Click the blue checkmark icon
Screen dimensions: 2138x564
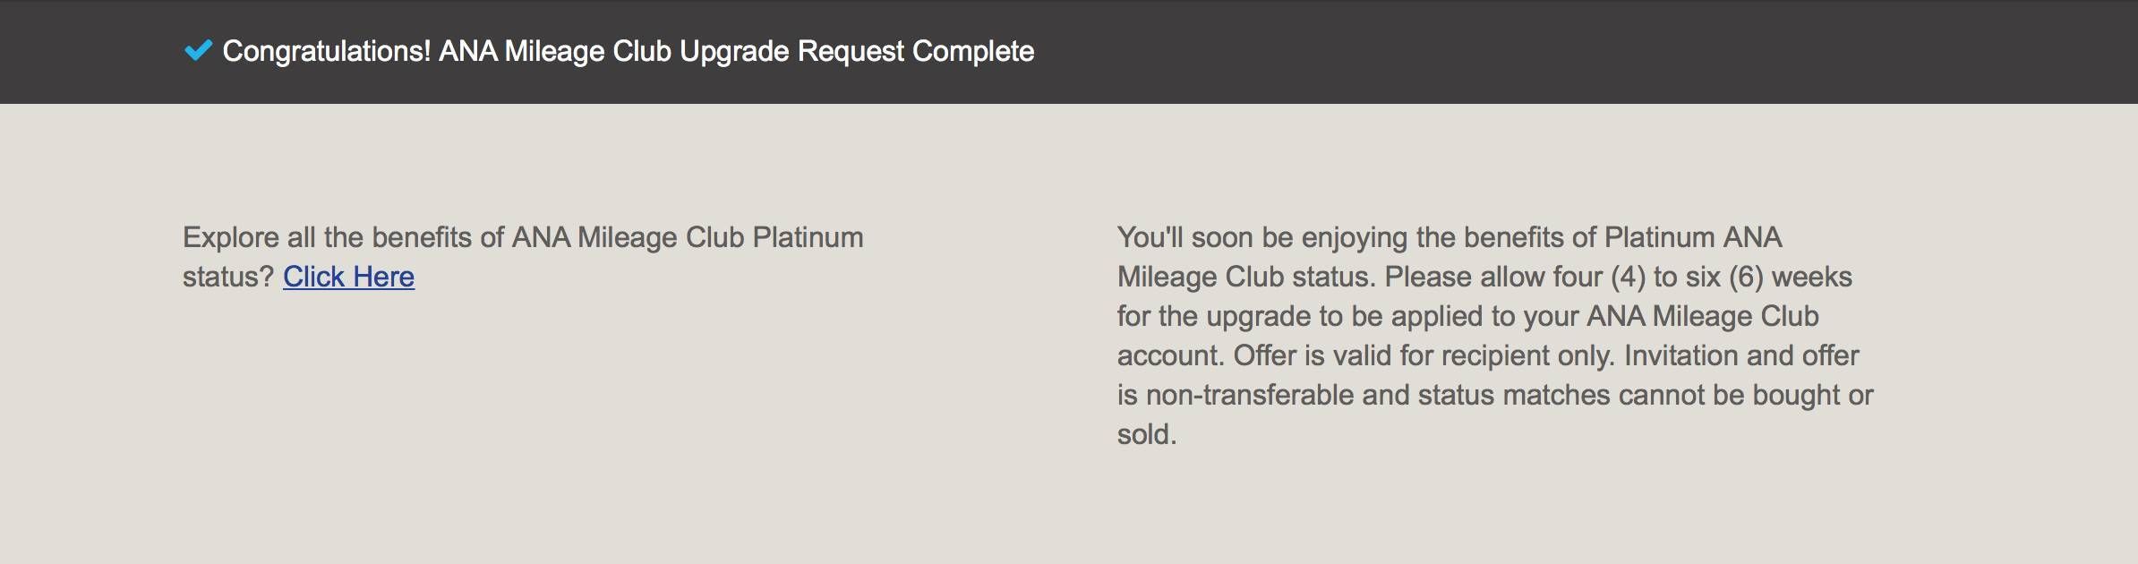tap(197, 50)
